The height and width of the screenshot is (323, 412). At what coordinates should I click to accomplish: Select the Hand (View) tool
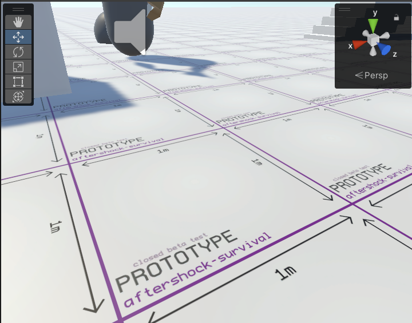click(18, 22)
